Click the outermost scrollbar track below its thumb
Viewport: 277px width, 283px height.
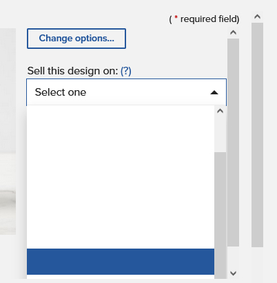[257, 264]
